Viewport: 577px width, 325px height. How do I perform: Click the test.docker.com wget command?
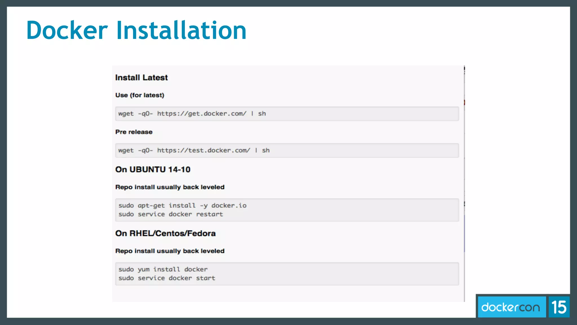[194, 150]
